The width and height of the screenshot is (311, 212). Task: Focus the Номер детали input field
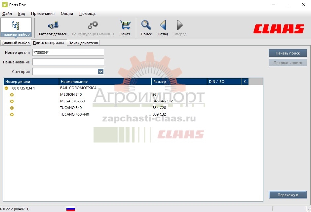click(68, 52)
